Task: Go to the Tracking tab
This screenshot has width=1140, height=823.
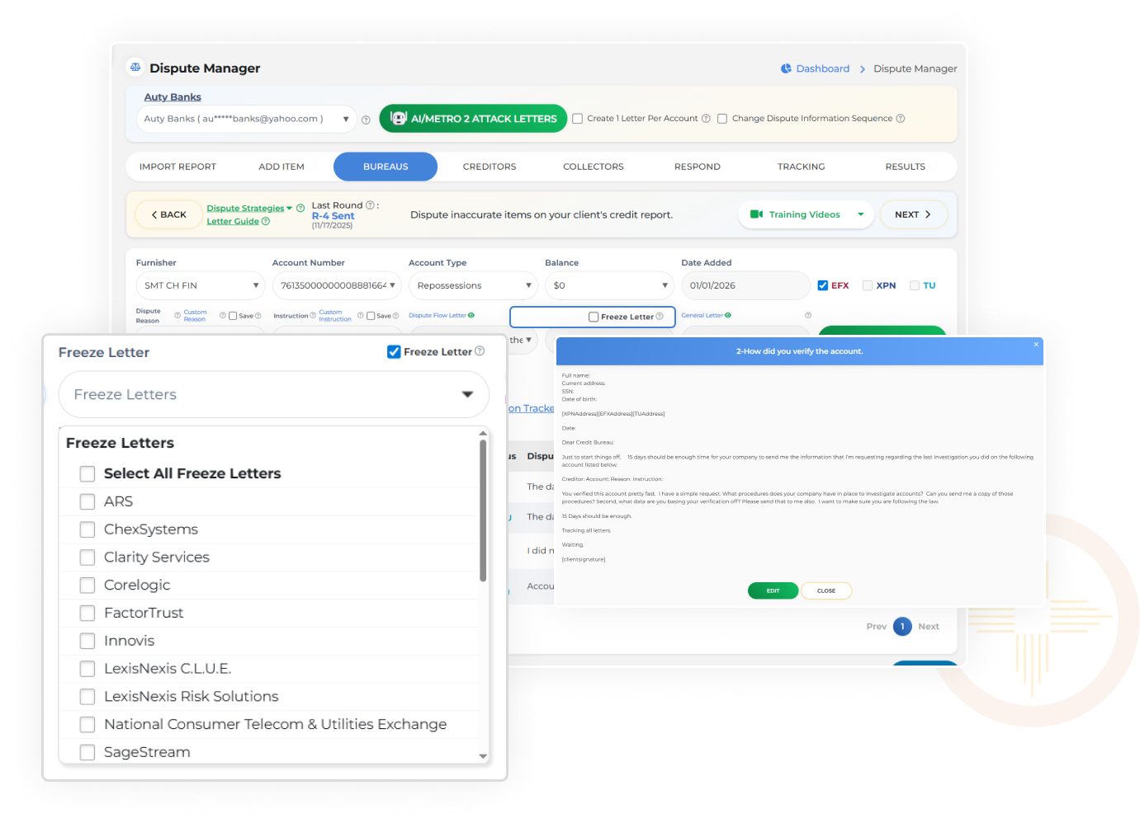Action: coord(801,167)
